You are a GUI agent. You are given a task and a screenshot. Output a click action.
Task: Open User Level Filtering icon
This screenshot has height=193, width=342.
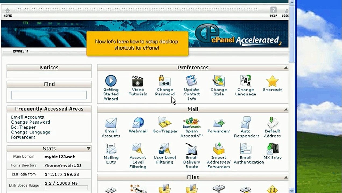pos(165,149)
